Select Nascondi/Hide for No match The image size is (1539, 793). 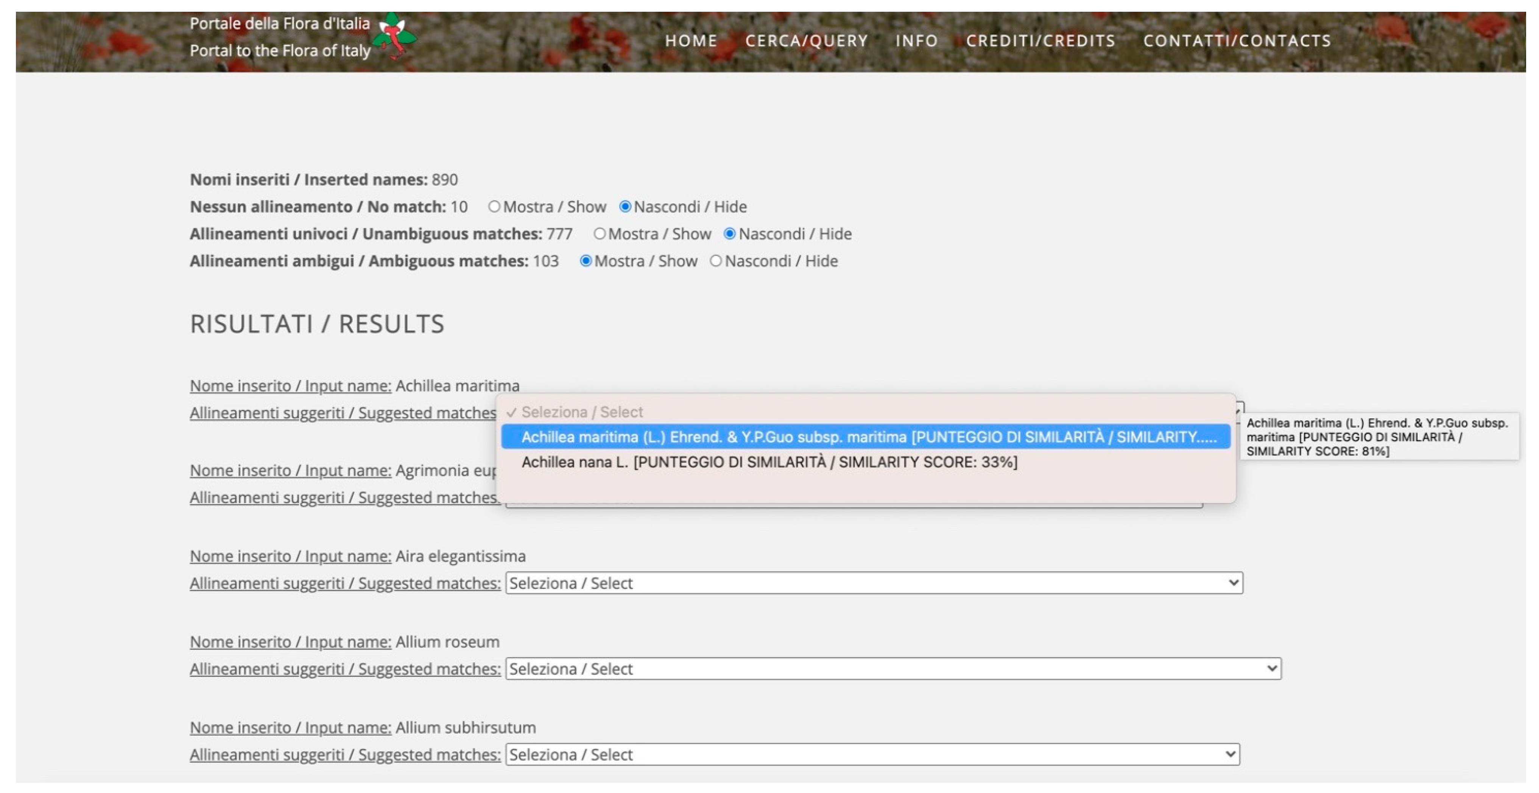click(x=625, y=207)
